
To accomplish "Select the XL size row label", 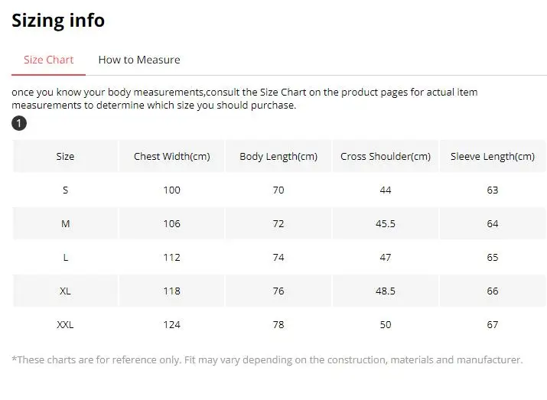I will [66, 291].
